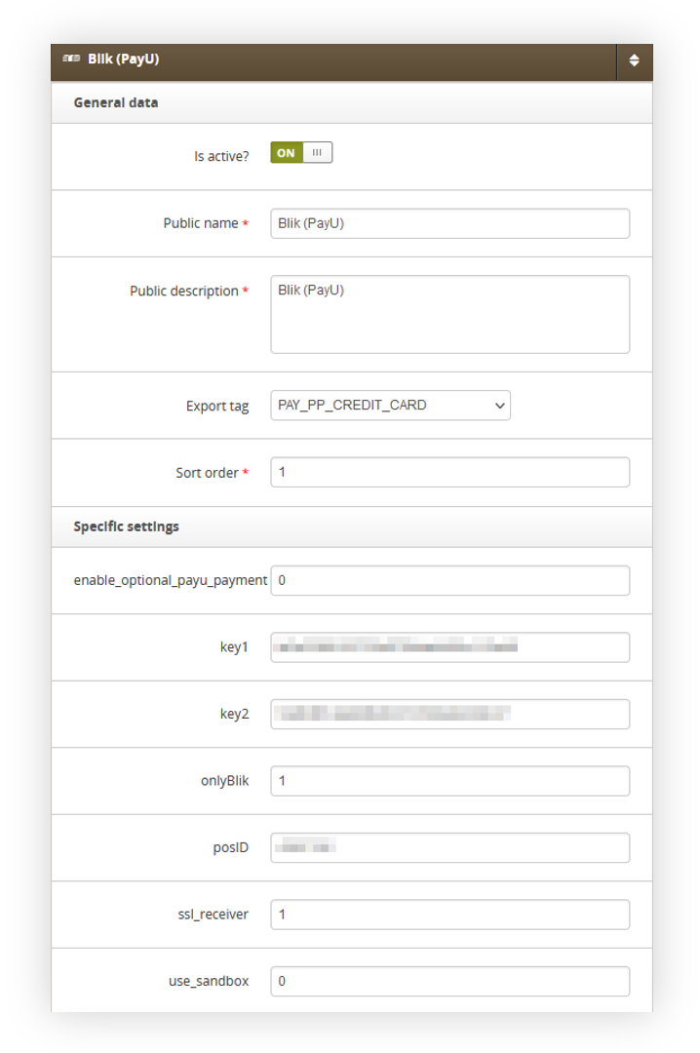Click the Is active? label
The image size is (700, 1053).
click(x=221, y=156)
